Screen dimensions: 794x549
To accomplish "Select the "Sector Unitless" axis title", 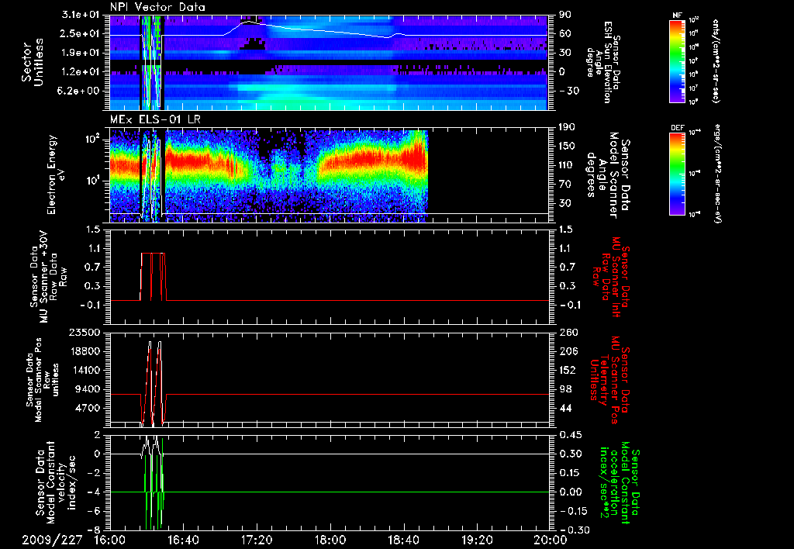I will 33,62.
